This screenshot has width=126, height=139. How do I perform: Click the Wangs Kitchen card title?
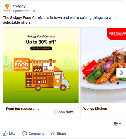coord(95,109)
